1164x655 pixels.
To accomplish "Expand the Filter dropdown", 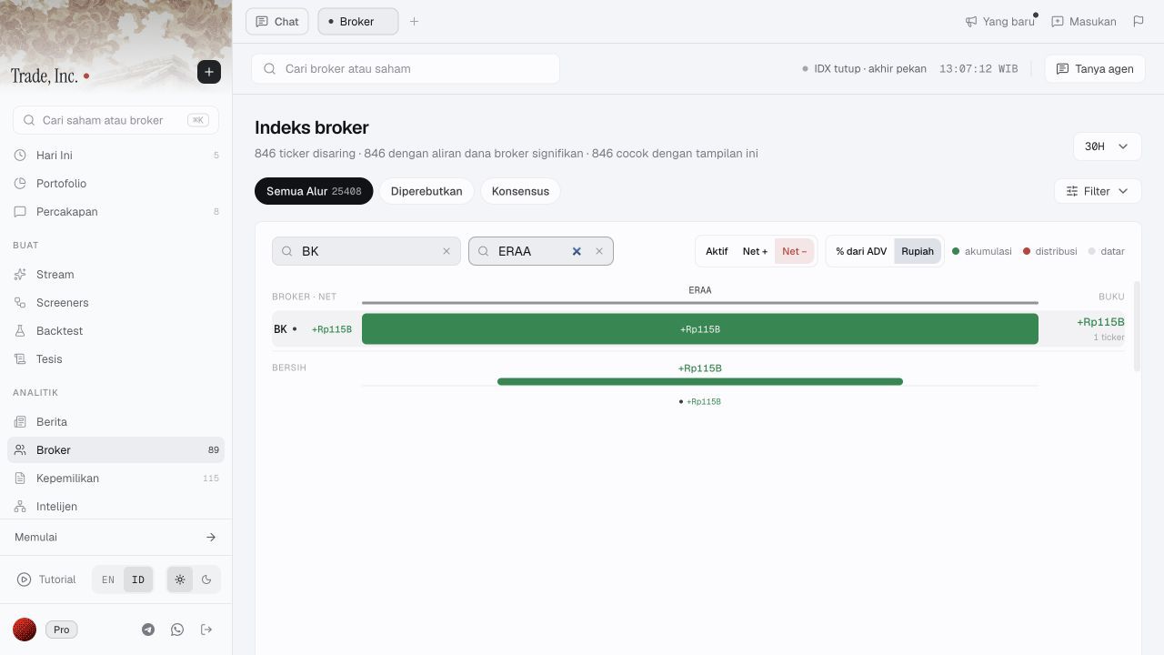I will (x=1098, y=191).
